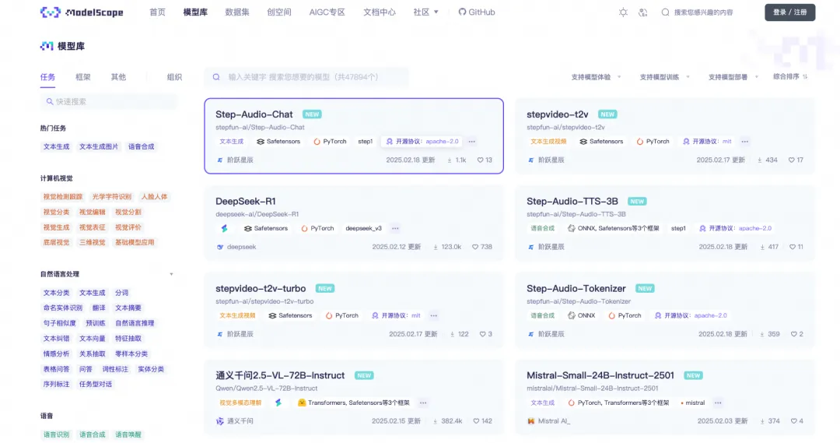This screenshot has height=443, width=840.
Task: Go to 创空间 in the navigation
Action: [279, 12]
